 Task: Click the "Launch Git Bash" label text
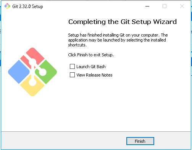91,67
